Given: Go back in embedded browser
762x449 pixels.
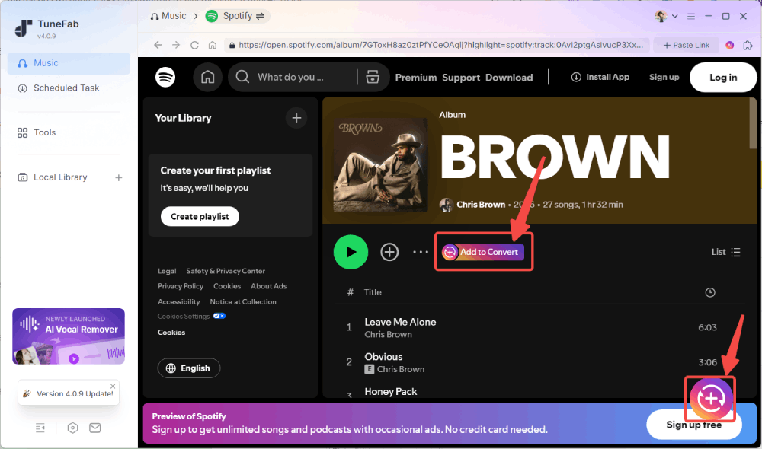Looking at the screenshot, I should 158,45.
